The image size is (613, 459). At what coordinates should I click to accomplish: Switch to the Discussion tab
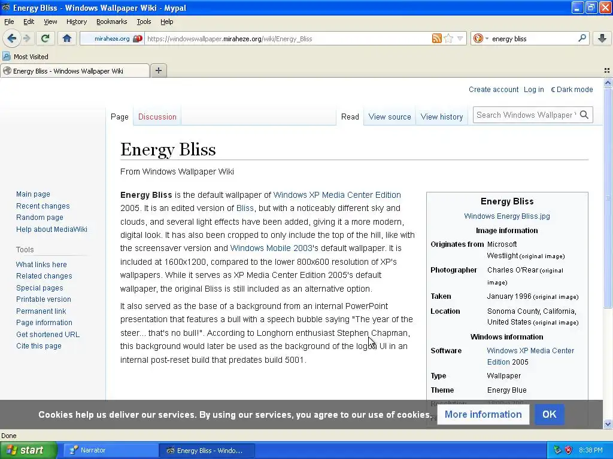[x=157, y=117]
